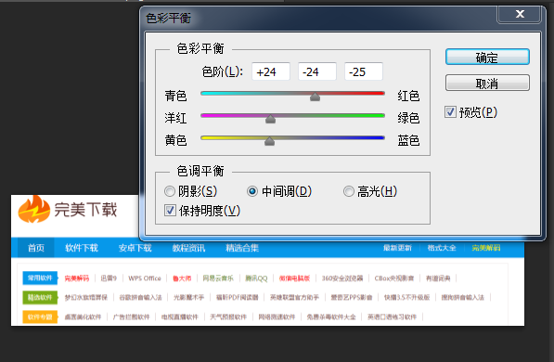Click the 迅雷9 text

[109, 278]
